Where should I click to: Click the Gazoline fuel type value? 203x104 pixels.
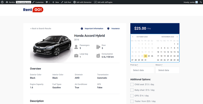click(57, 87)
